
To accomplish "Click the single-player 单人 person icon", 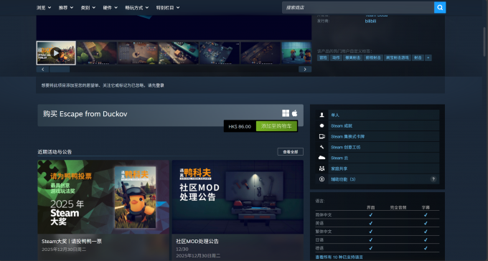I will [322, 115].
